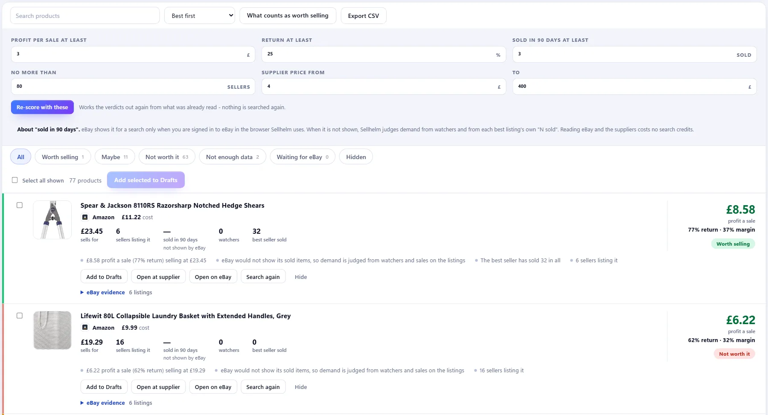Click the Amazon icon on Lifewit Laundry Basket row
This screenshot has height=415, width=768.
pyautogui.click(x=85, y=328)
